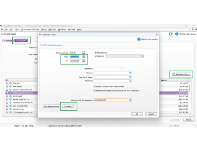197x147 pixels.
Task: Open the BPK Pty Ltd zoom arrow
Action: [x=11, y=96]
